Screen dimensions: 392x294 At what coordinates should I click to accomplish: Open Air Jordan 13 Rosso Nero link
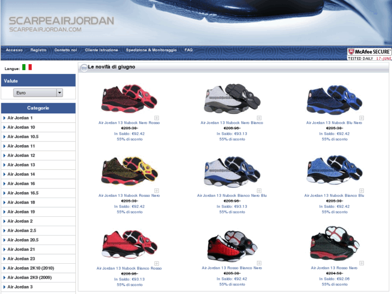pos(334,268)
